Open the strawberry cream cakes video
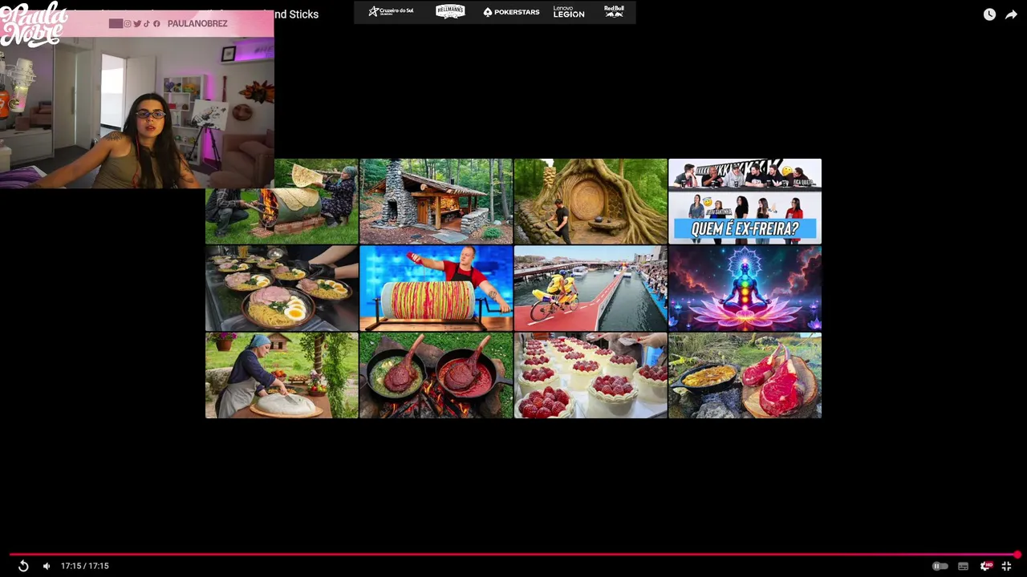 (590, 376)
